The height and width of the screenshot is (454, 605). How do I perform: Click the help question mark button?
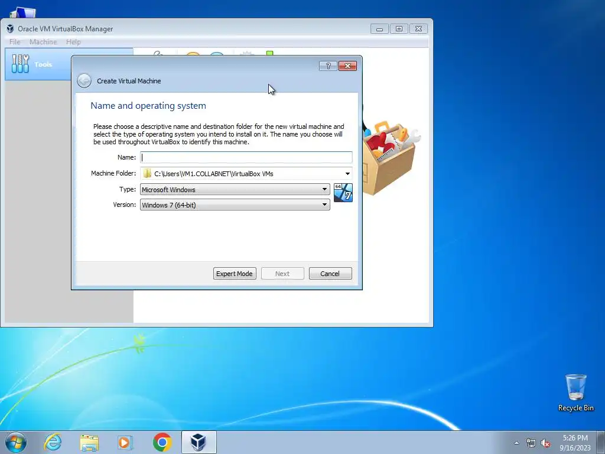(328, 66)
